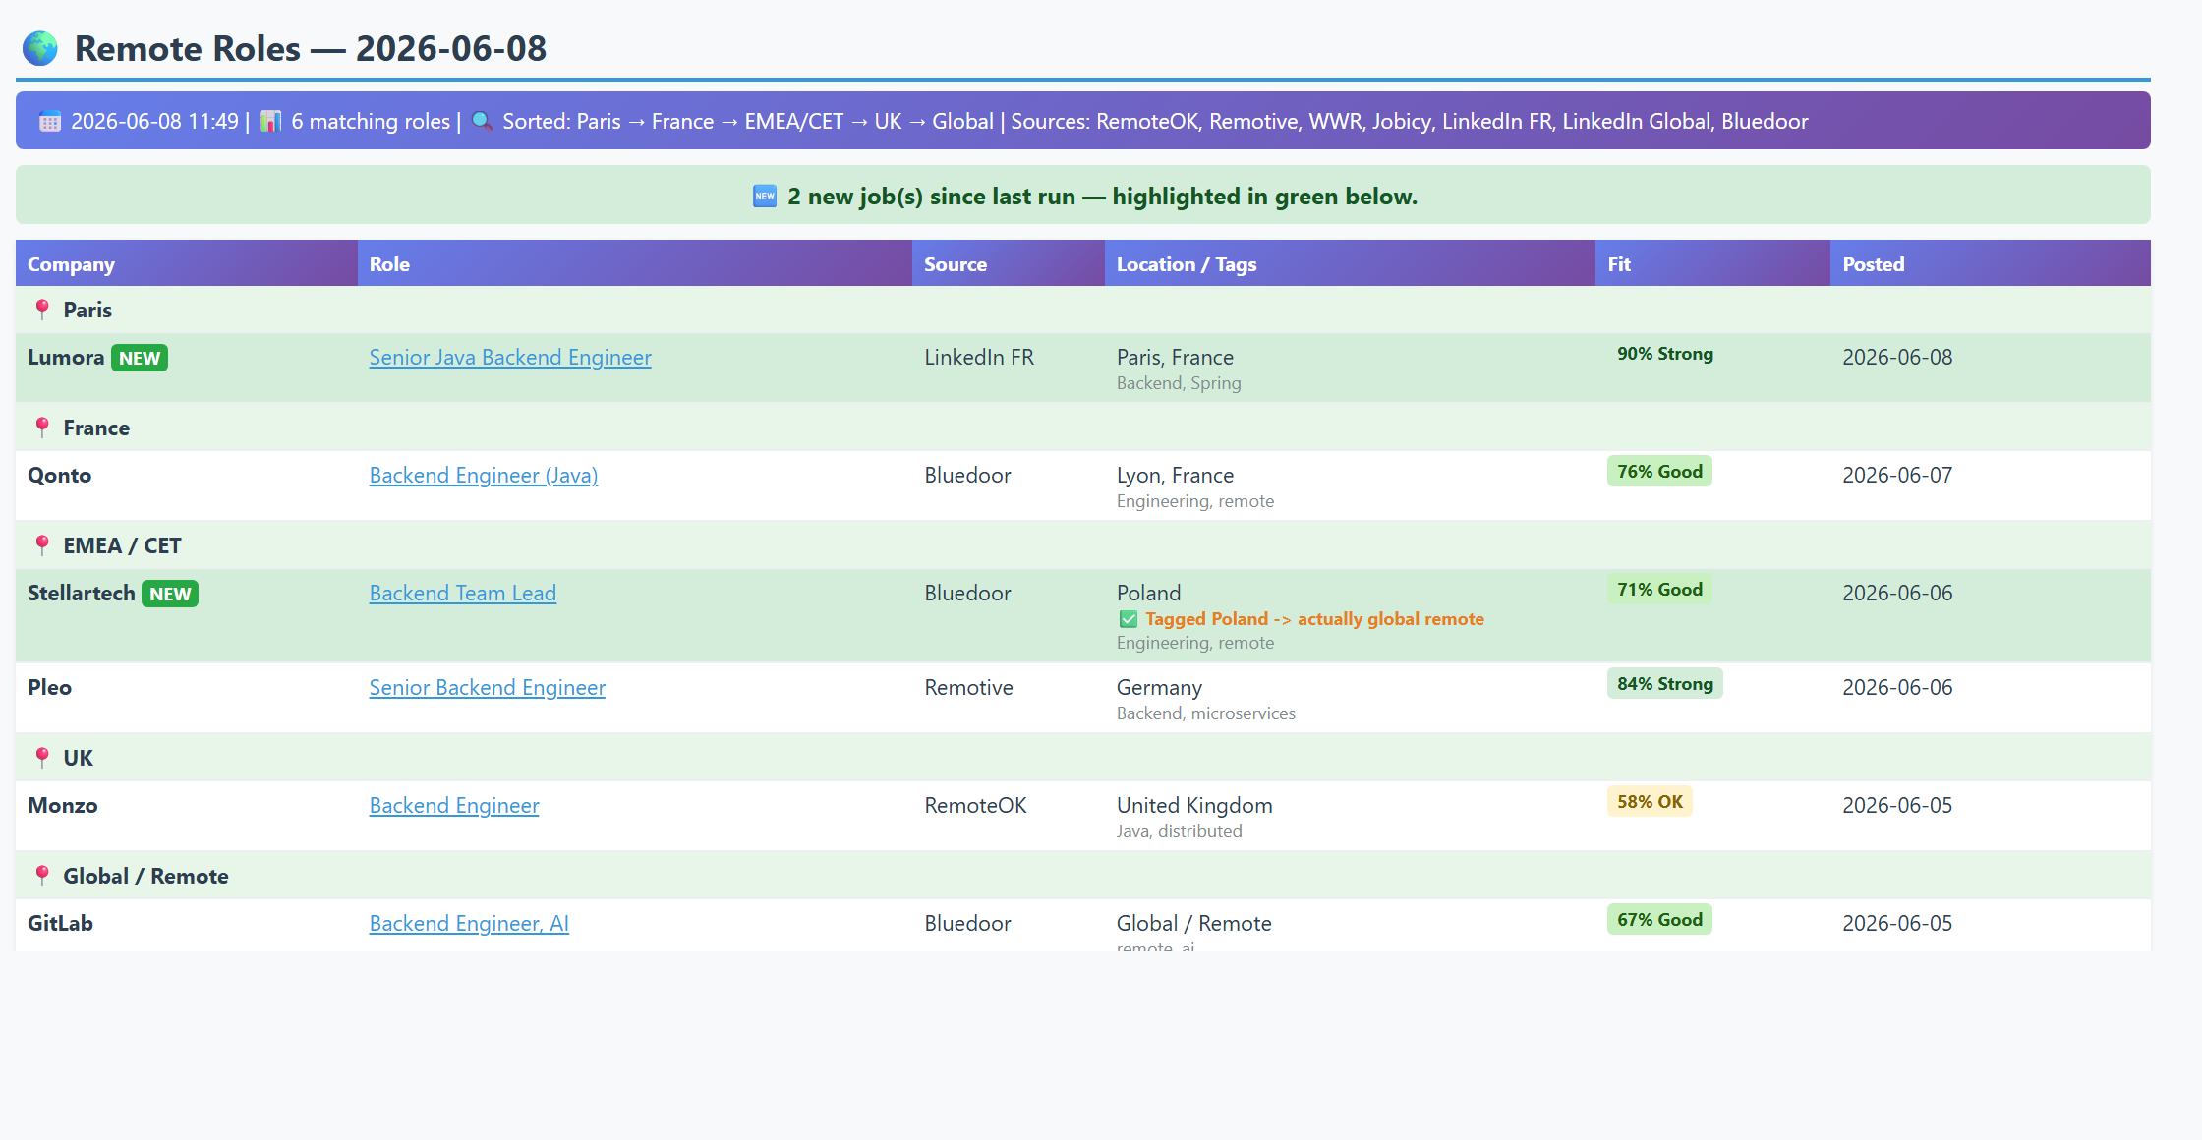Click the 58% OK fit badge
Screen dimensions: 2202x1140
point(1650,802)
